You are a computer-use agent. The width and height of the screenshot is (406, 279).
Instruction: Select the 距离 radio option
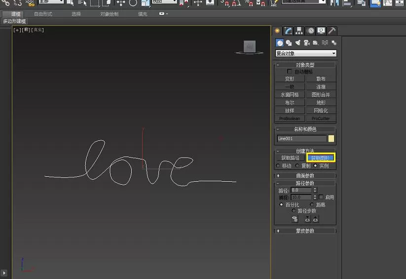point(312,204)
